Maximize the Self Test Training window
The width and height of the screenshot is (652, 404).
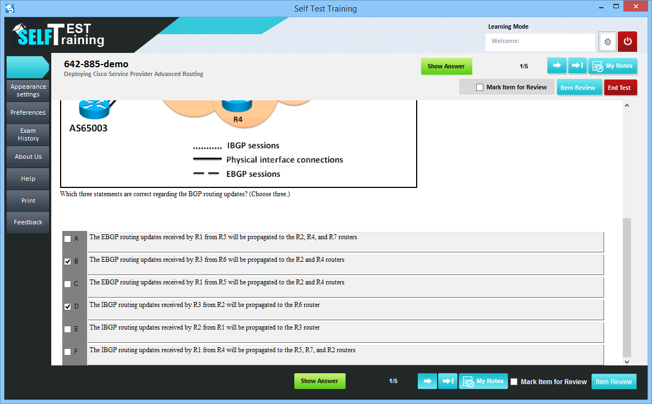coord(616,6)
